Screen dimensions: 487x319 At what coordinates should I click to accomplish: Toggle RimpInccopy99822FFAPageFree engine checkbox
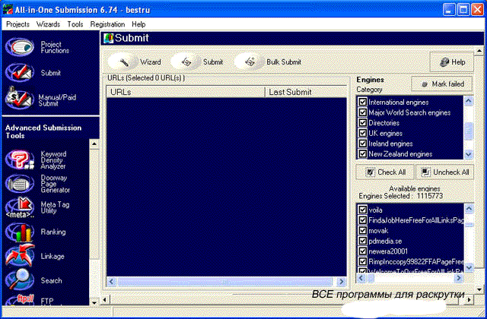[362, 261]
